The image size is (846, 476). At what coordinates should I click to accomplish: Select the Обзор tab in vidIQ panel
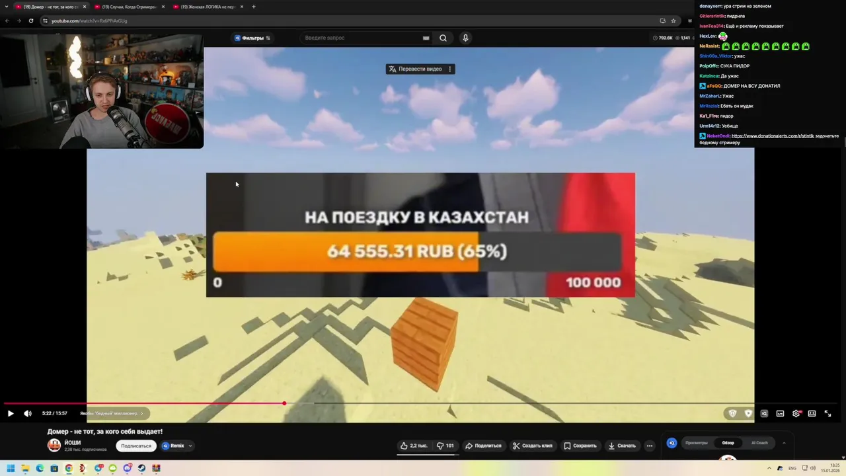coord(728,443)
